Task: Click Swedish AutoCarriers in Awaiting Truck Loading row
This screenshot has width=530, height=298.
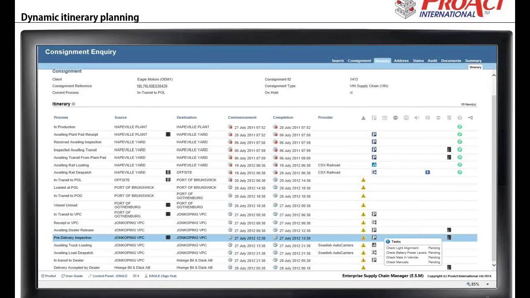Action: click(336, 245)
